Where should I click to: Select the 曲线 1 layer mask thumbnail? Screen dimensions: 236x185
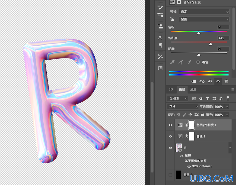click(x=192, y=136)
